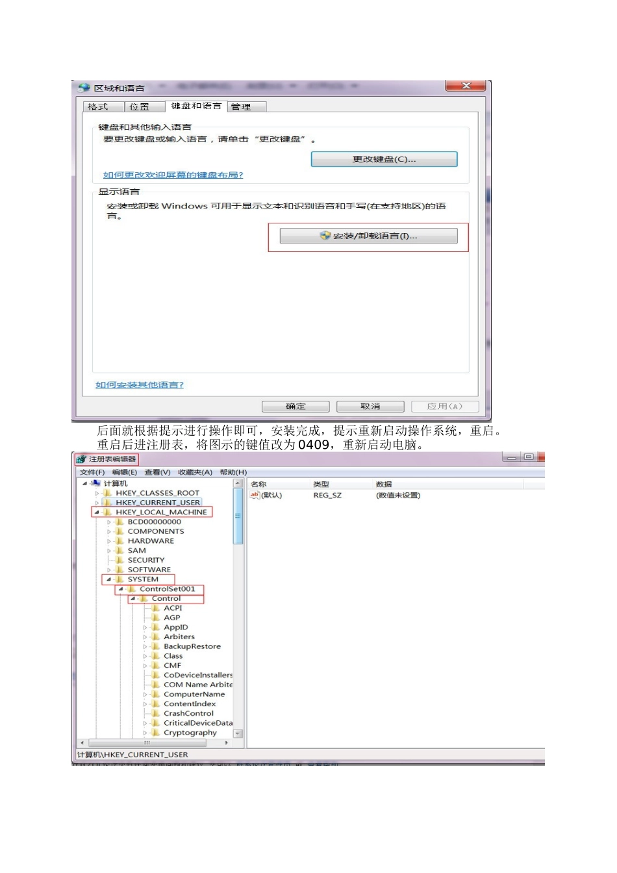Image resolution: width=617 pixels, height=873 pixels.
Task: Collapse HKEY_LOCAL_MACHINE node arrow
Action: [x=97, y=512]
